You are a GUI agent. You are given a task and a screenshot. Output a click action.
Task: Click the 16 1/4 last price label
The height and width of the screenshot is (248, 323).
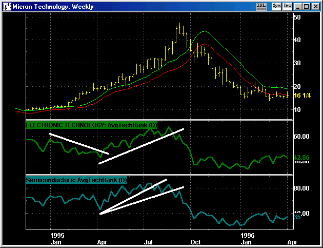click(x=302, y=96)
